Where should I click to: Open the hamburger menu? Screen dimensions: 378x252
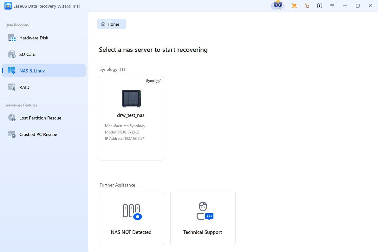pos(332,6)
